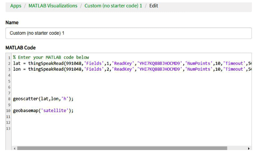Click the Edit breadcrumb label
The height and width of the screenshot is (156, 267).
(153, 6)
